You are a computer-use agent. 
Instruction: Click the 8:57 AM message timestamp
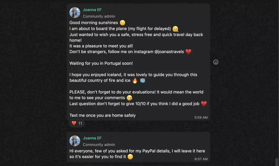click(201, 159)
